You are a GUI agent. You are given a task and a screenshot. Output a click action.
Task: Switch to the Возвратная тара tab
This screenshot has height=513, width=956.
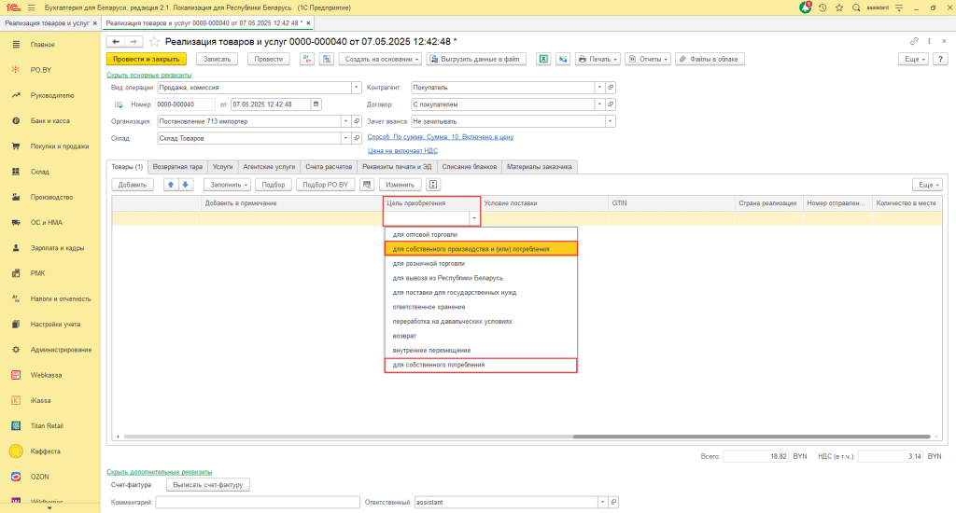pyautogui.click(x=177, y=166)
